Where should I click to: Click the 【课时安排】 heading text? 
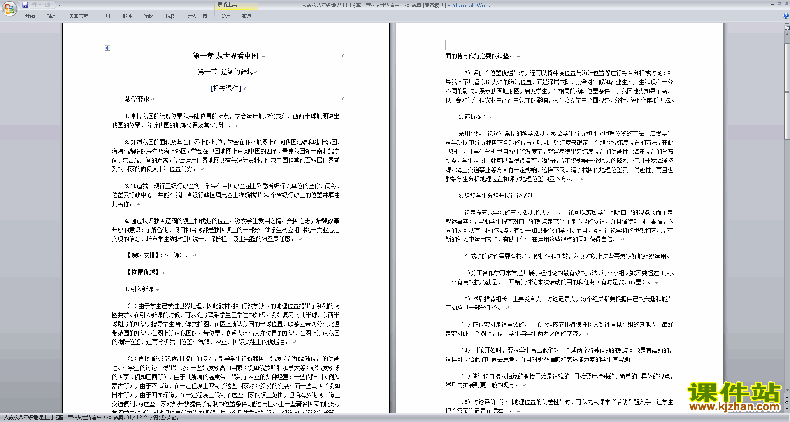pos(142,256)
